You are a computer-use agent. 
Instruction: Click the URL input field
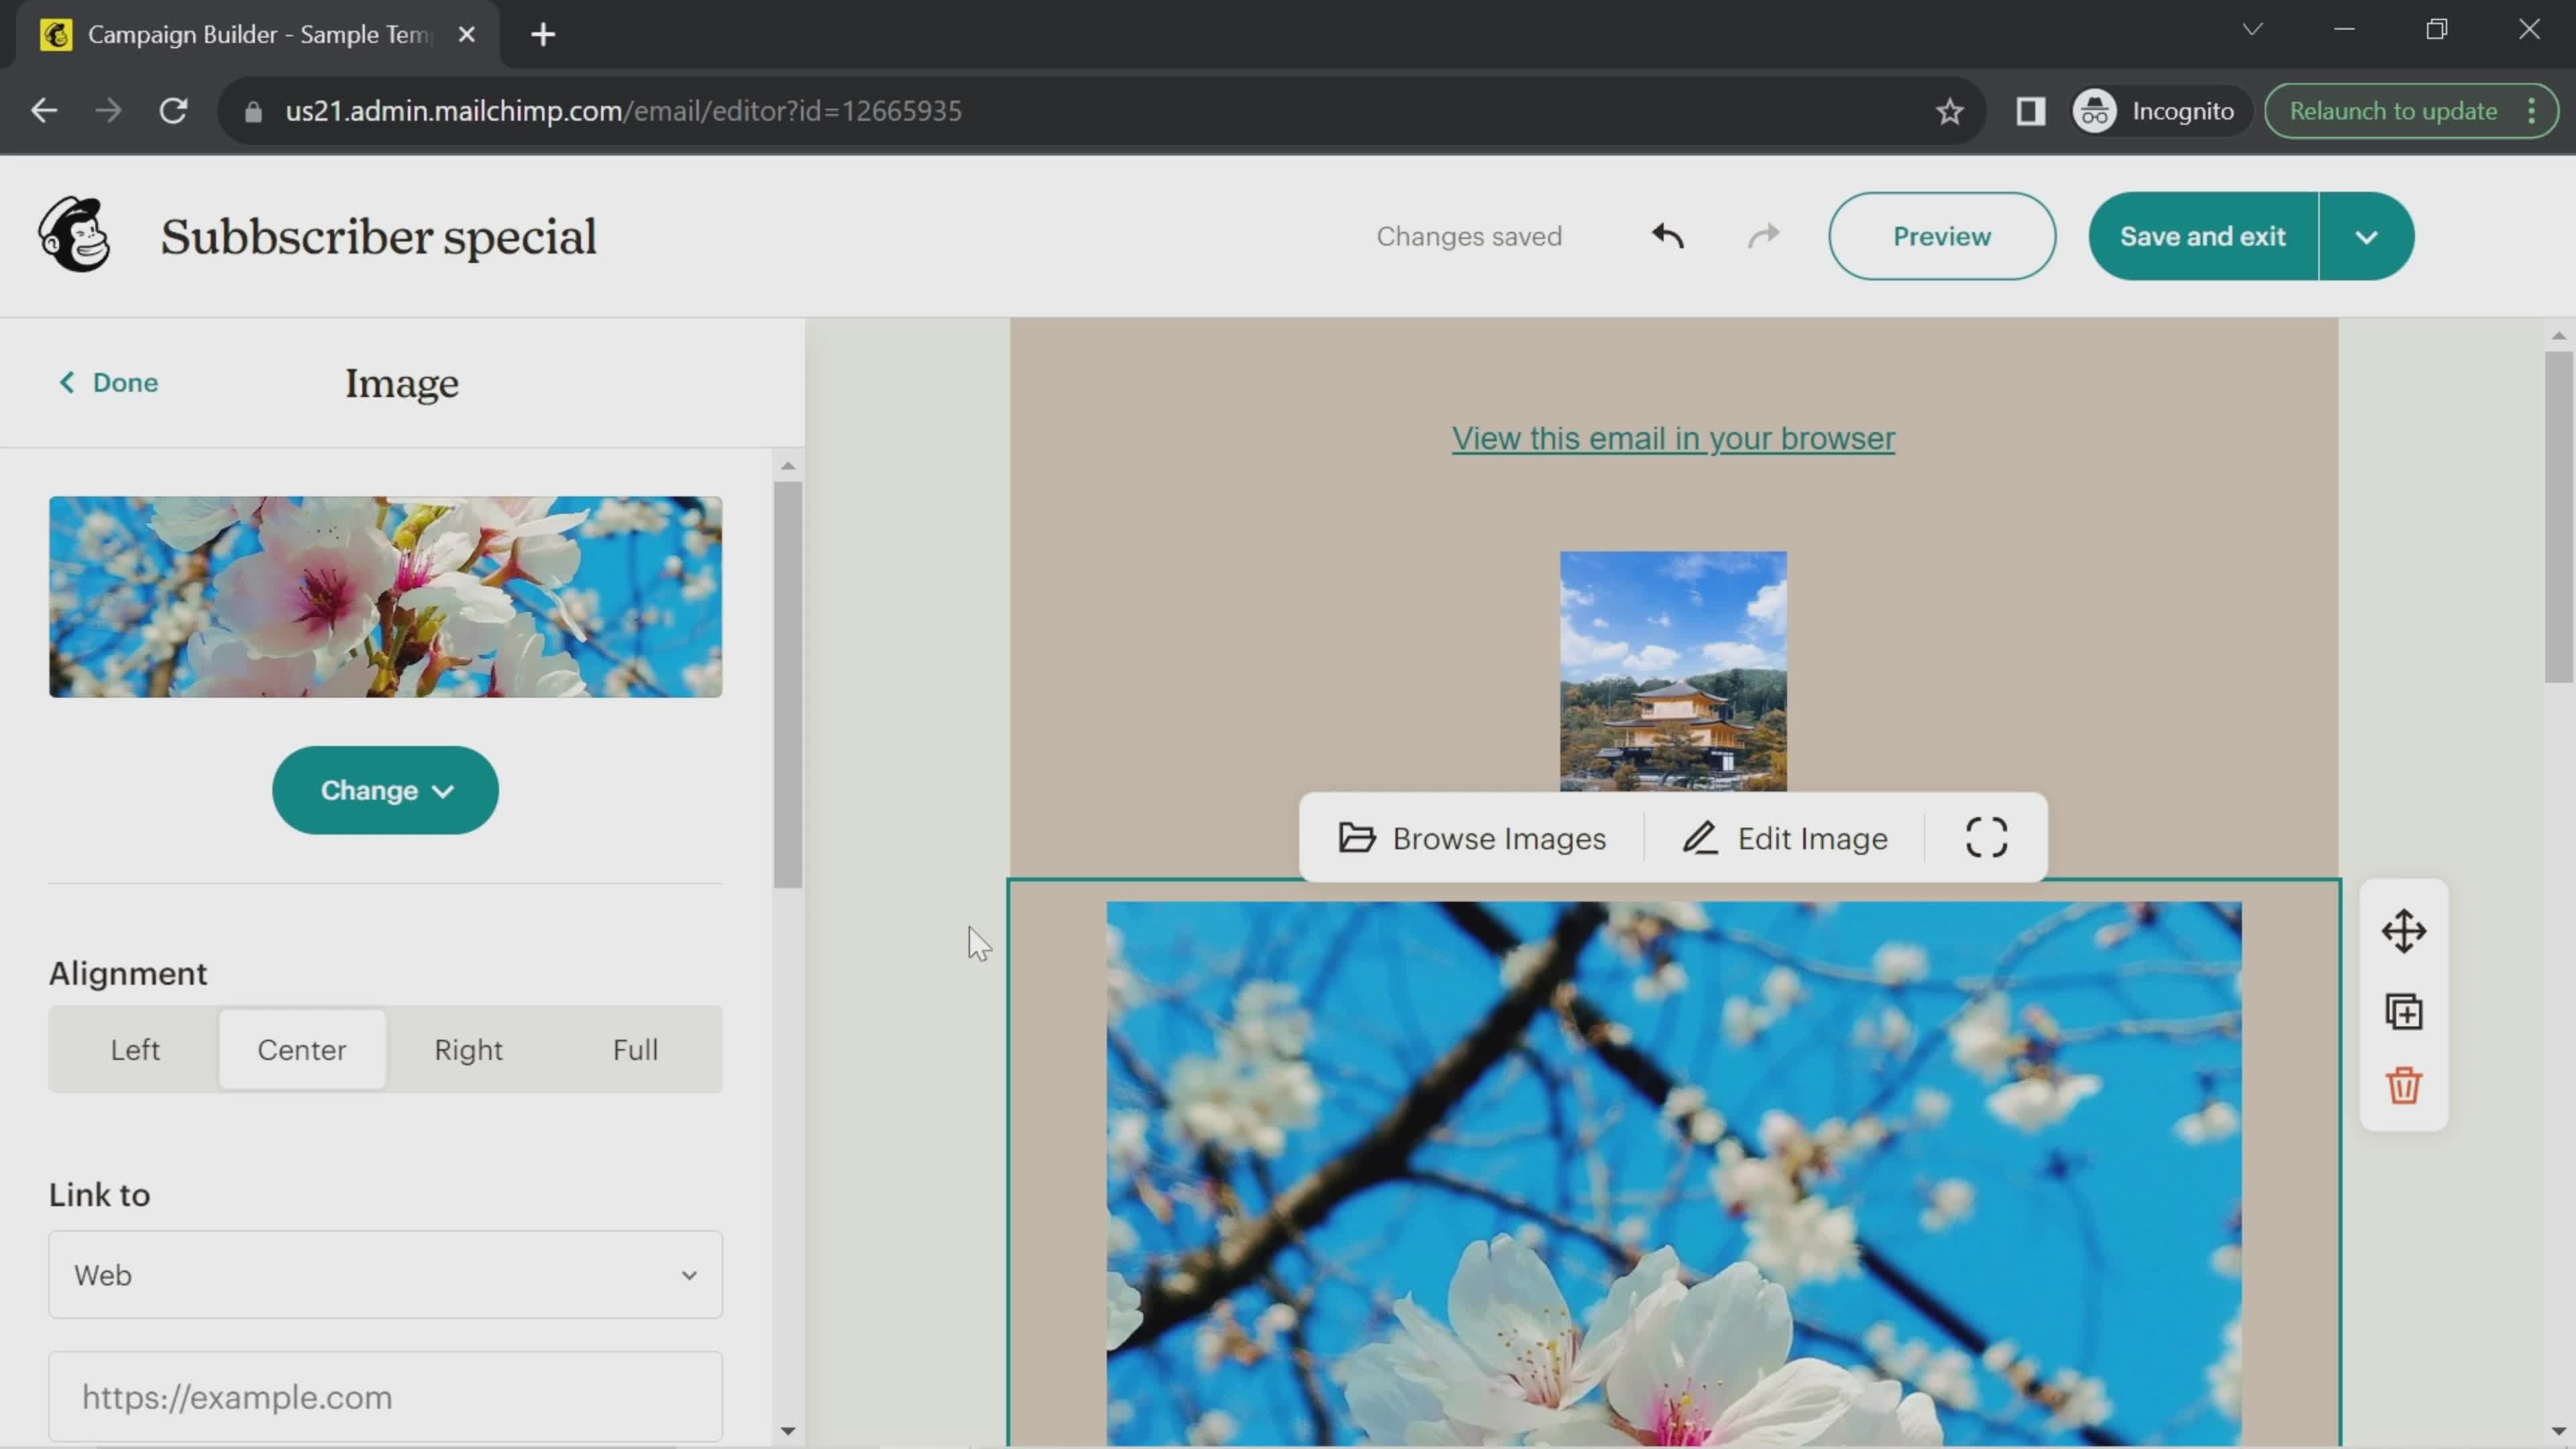coord(386,1396)
